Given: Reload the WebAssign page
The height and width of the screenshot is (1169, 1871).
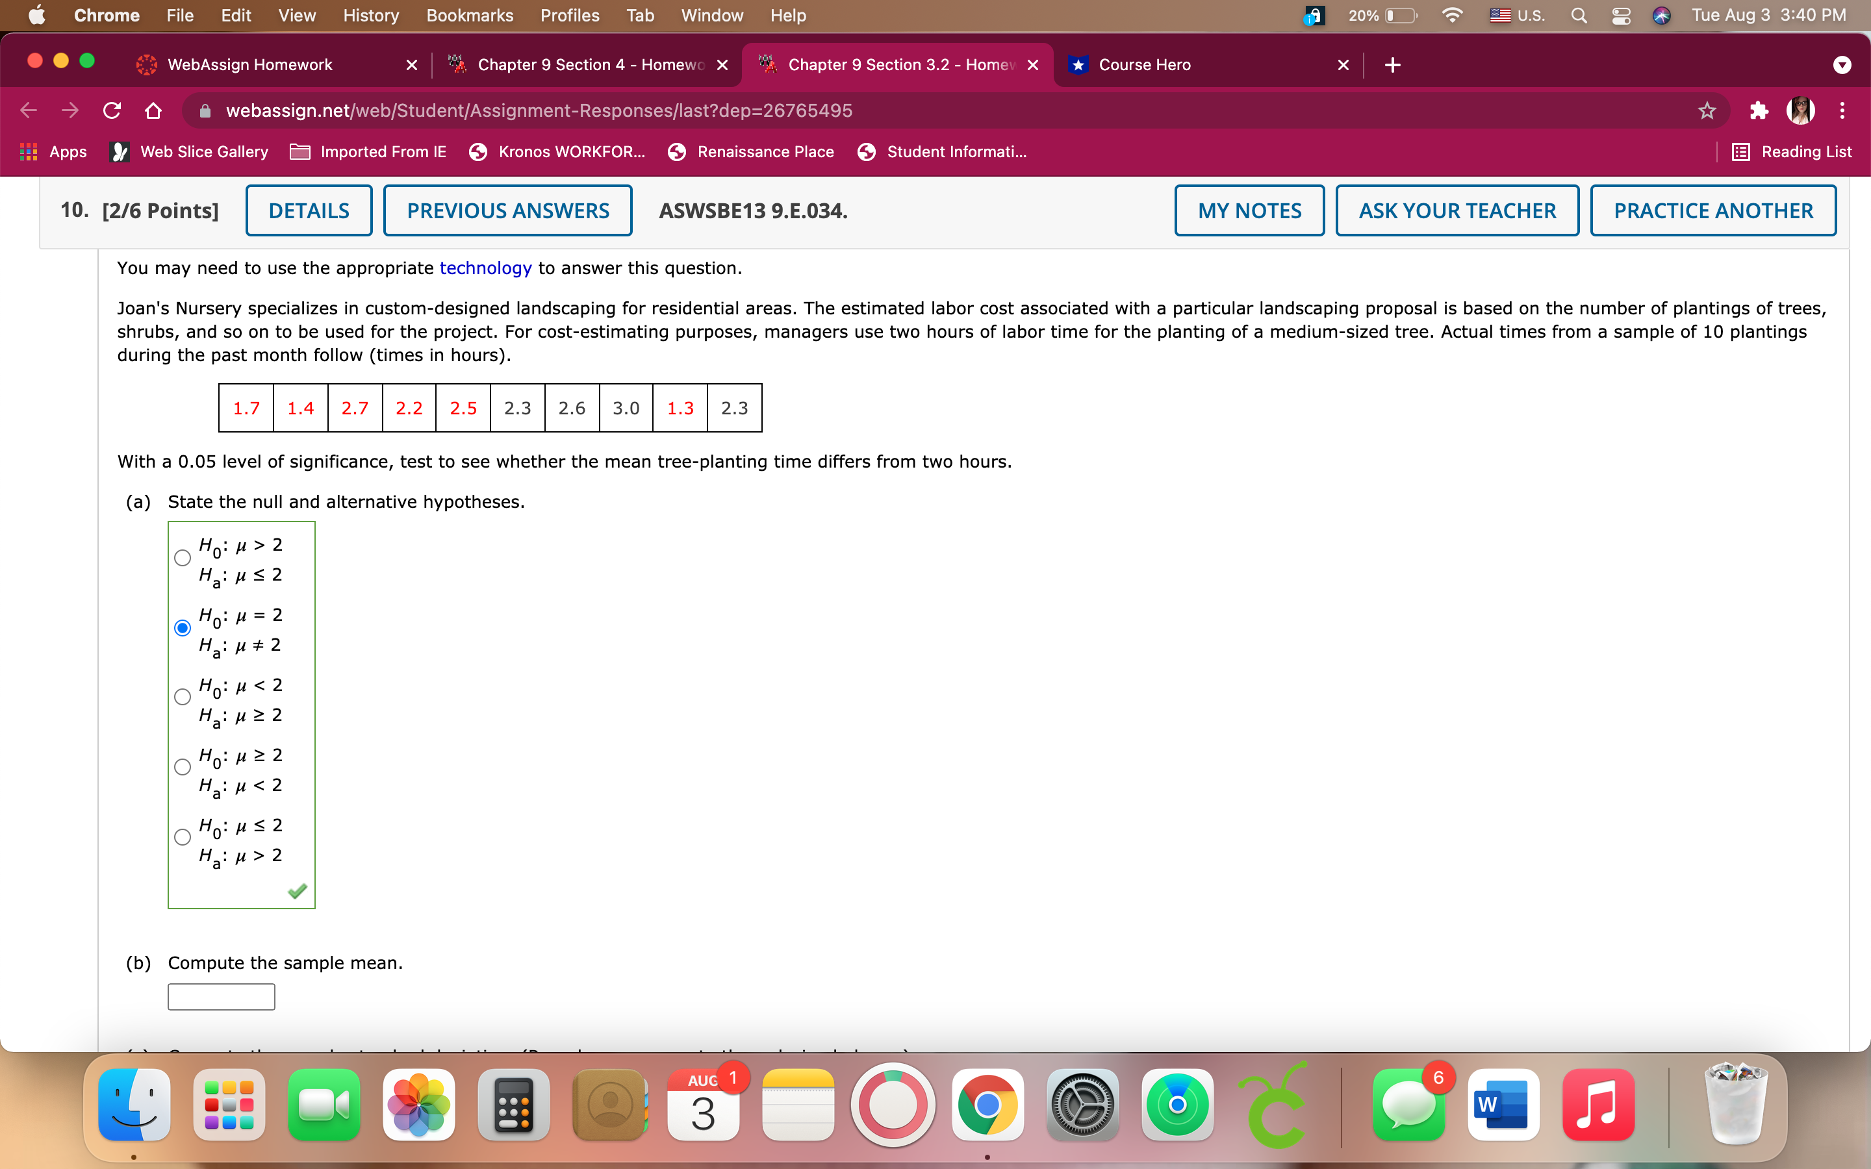Looking at the screenshot, I should pos(111,110).
